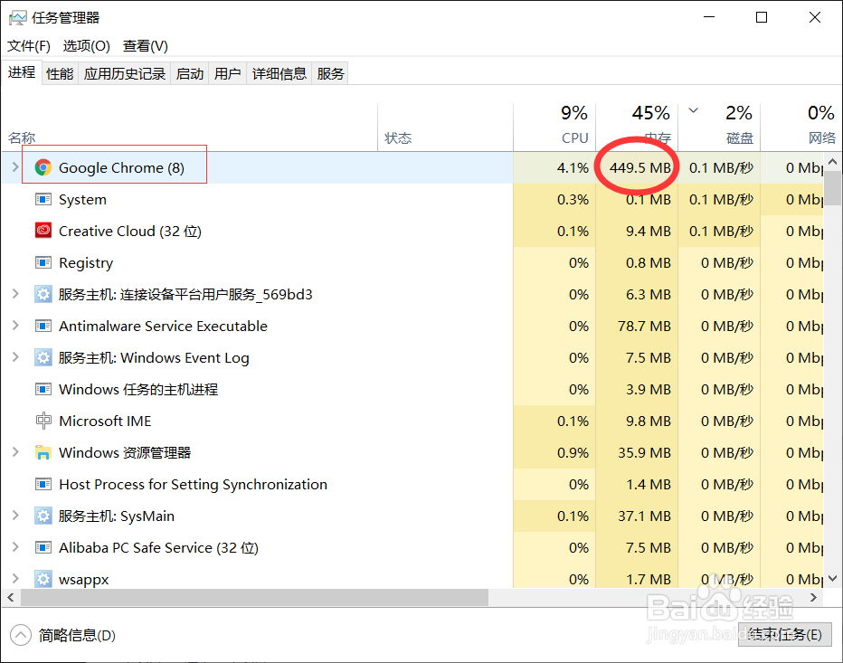Click the vertical scrollbar down arrow

click(x=833, y=579)
